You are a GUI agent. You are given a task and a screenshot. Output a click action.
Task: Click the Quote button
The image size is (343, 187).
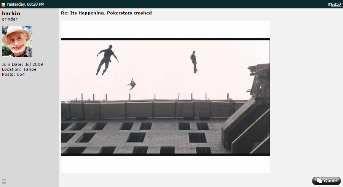(x=326, y=181)
